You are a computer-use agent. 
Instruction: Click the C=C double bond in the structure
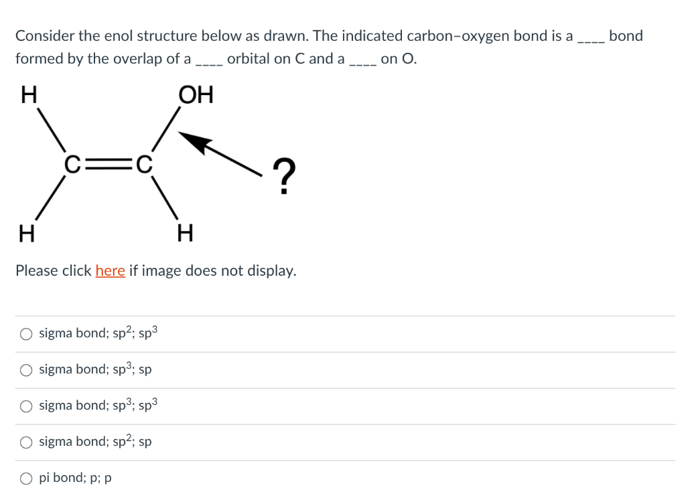coord(107,163)
